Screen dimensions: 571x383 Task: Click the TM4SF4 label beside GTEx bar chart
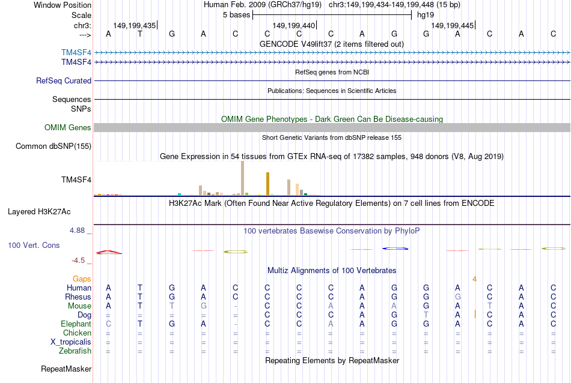[76, 179]
